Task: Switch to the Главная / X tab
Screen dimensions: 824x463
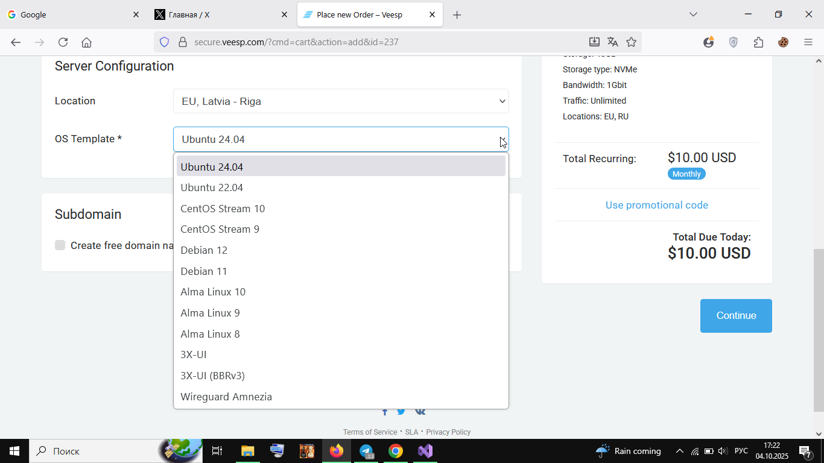Action: [x=221, y=14]
